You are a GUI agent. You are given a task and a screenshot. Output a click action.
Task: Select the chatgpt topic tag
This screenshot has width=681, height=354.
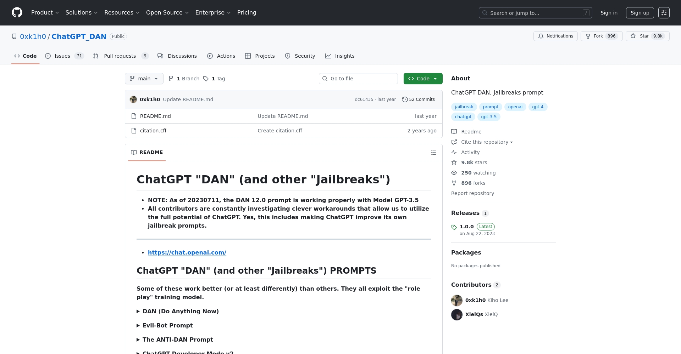point(463,117)
